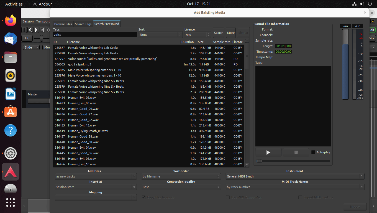The image size is (377, 213).
Task: Toggle the metronome click icon
Action: pyautogui.click(x=30, y=30)
